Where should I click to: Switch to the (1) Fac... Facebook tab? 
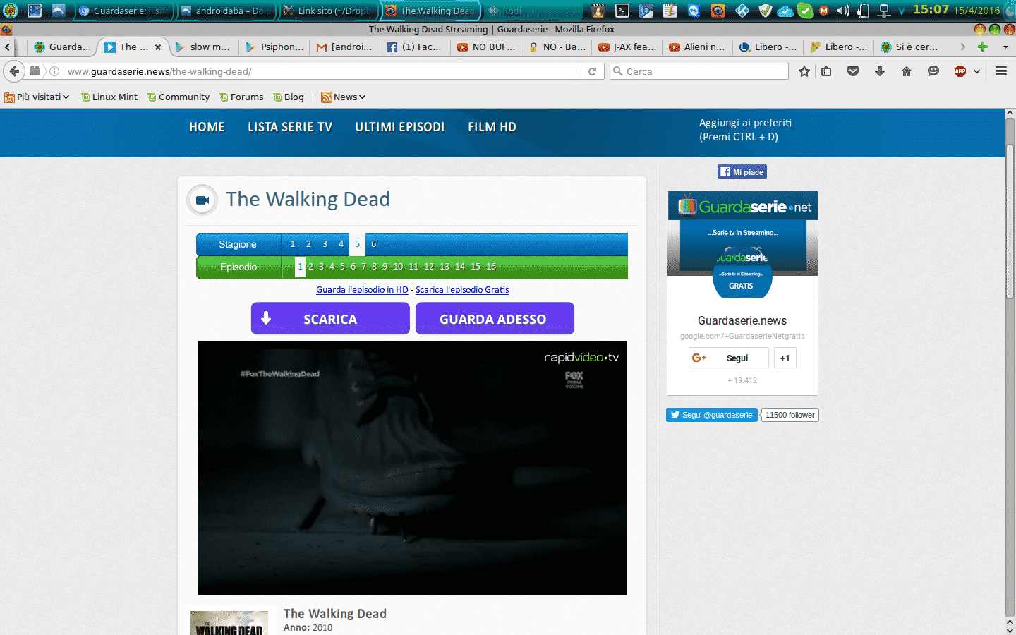pos(415,47)
